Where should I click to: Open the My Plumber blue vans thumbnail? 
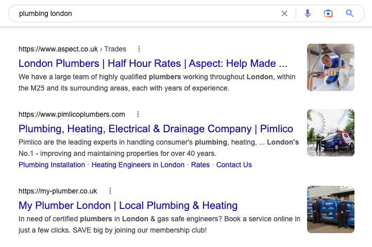pos(331,209)
